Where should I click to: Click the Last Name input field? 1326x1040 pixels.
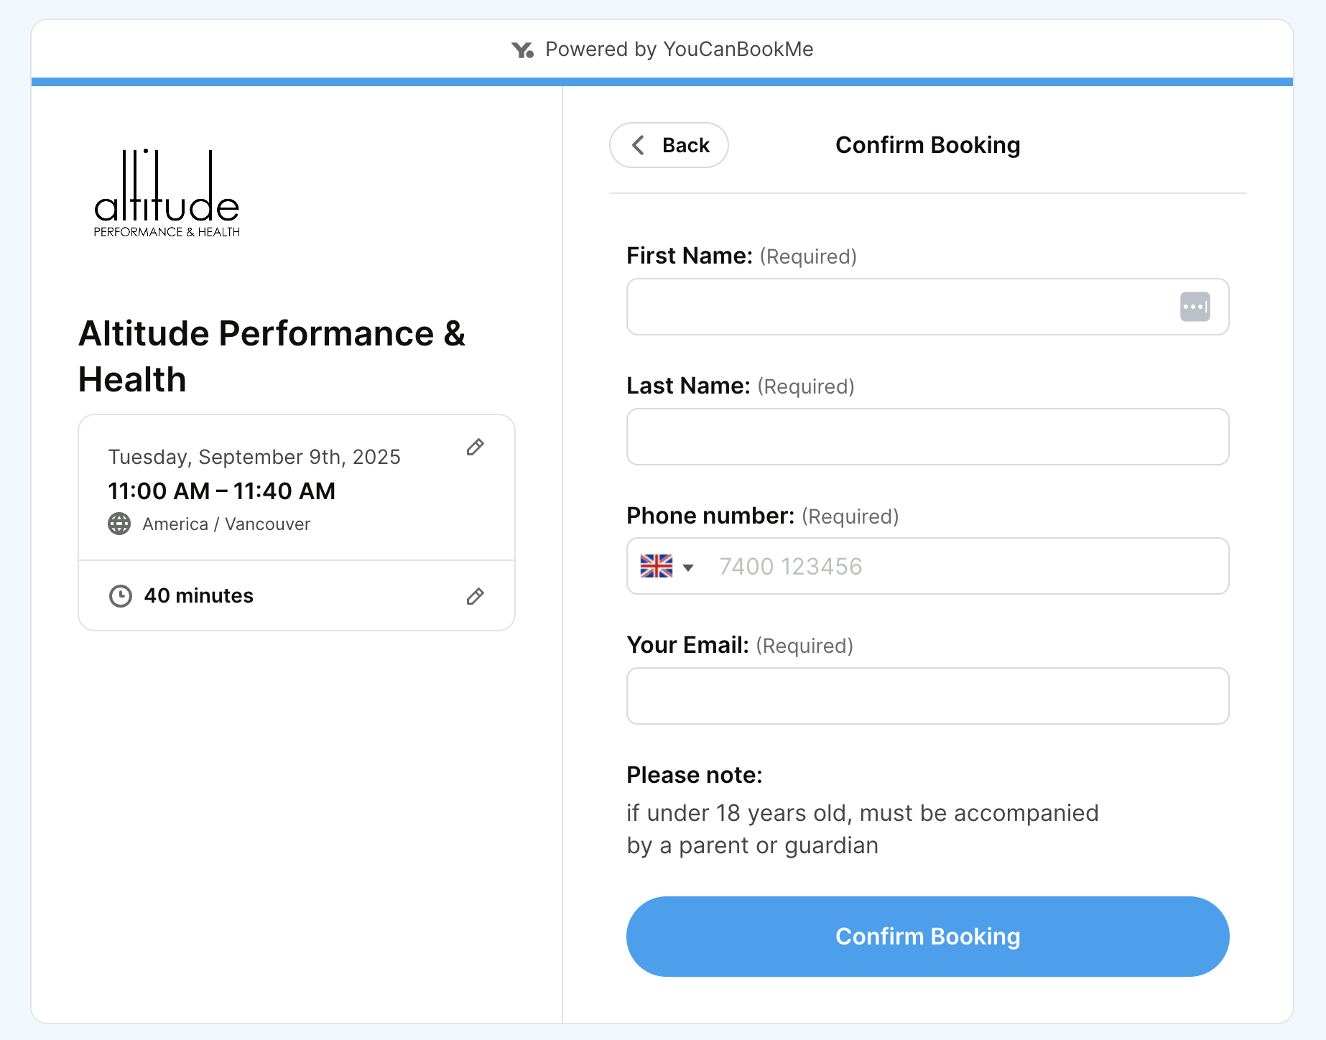tap(927, 437)
